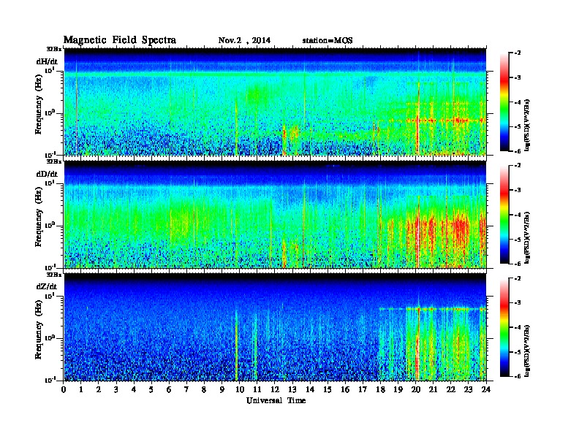Click hour tick label "19" on the time axis
579x447 pixels.
(398, 389)
